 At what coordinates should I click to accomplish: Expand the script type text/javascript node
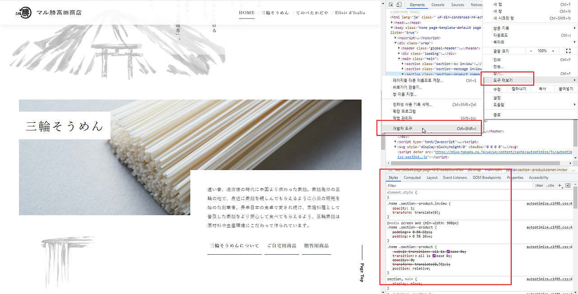click(x=396, y=141)
